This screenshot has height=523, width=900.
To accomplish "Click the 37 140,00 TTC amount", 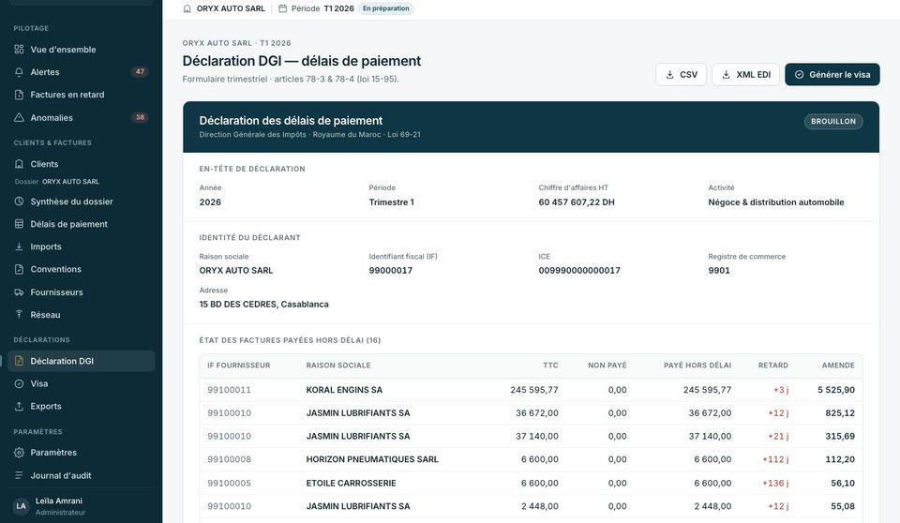I will (536, 437).
